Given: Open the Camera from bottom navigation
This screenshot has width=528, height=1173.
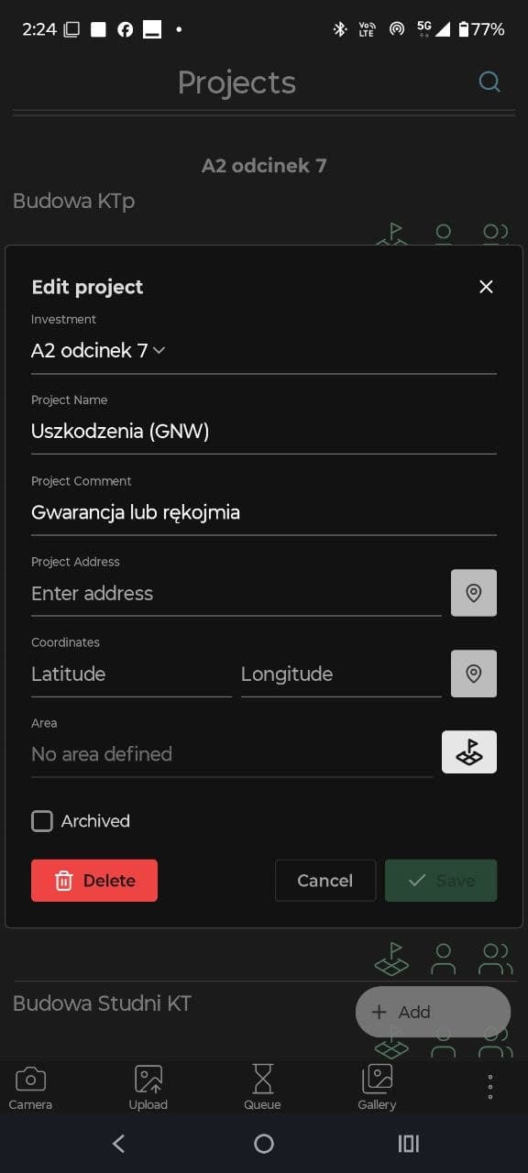Looking at the screenshot, I should point(29,1086).
